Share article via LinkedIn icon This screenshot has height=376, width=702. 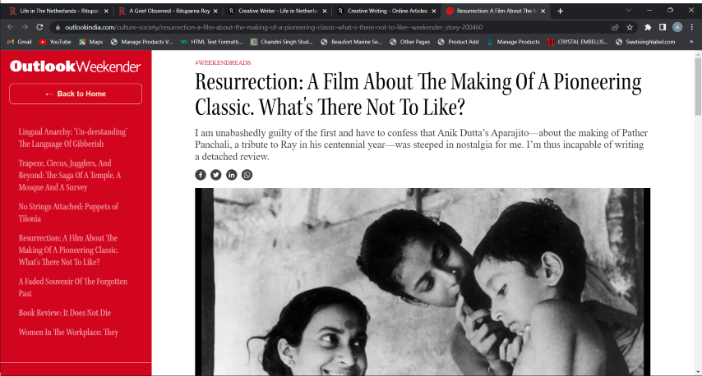click(x=232, y=175)
